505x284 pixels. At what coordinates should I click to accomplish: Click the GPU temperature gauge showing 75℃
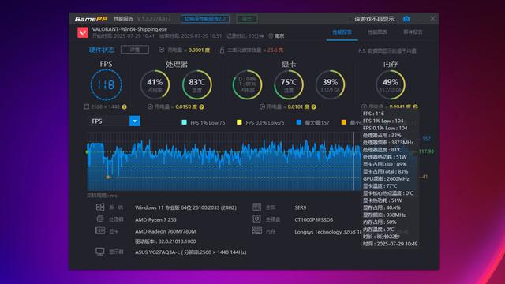coord(289,84)
